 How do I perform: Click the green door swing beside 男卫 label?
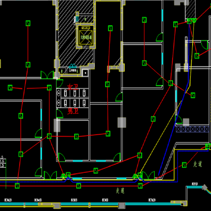(59, 113)
